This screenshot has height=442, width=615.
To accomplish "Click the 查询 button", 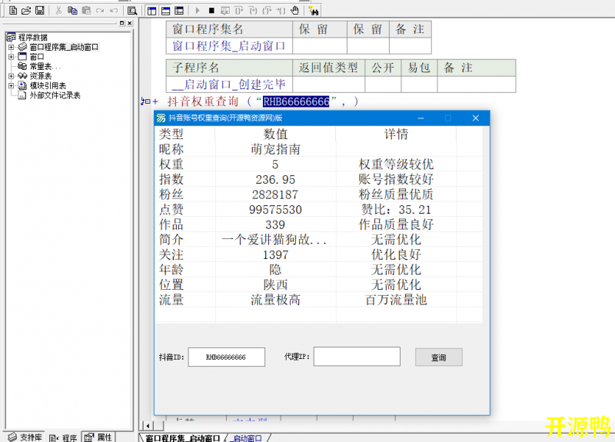I will [x=438, y=357].
